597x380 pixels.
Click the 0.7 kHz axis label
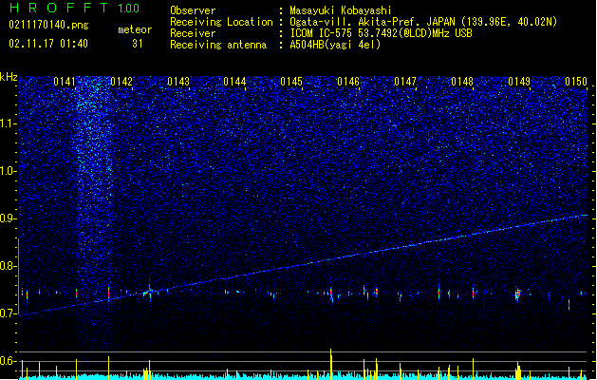click(x=9, y=313)
